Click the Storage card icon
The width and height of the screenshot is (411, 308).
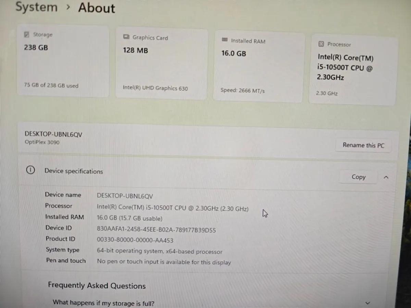click(x=27, y=34)
